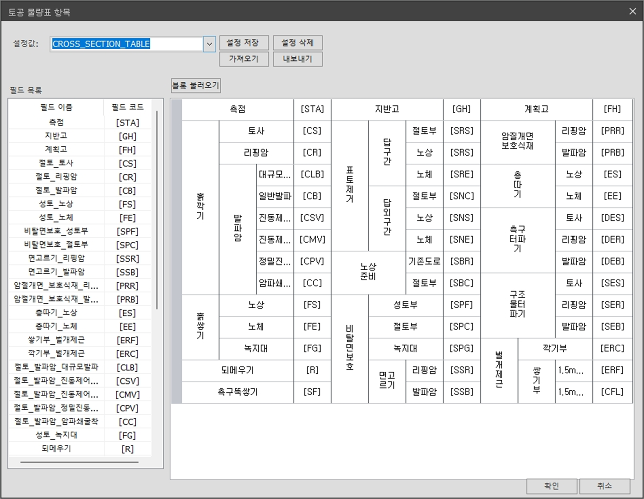Click the [STA] cell in the table

pos(312,109)
